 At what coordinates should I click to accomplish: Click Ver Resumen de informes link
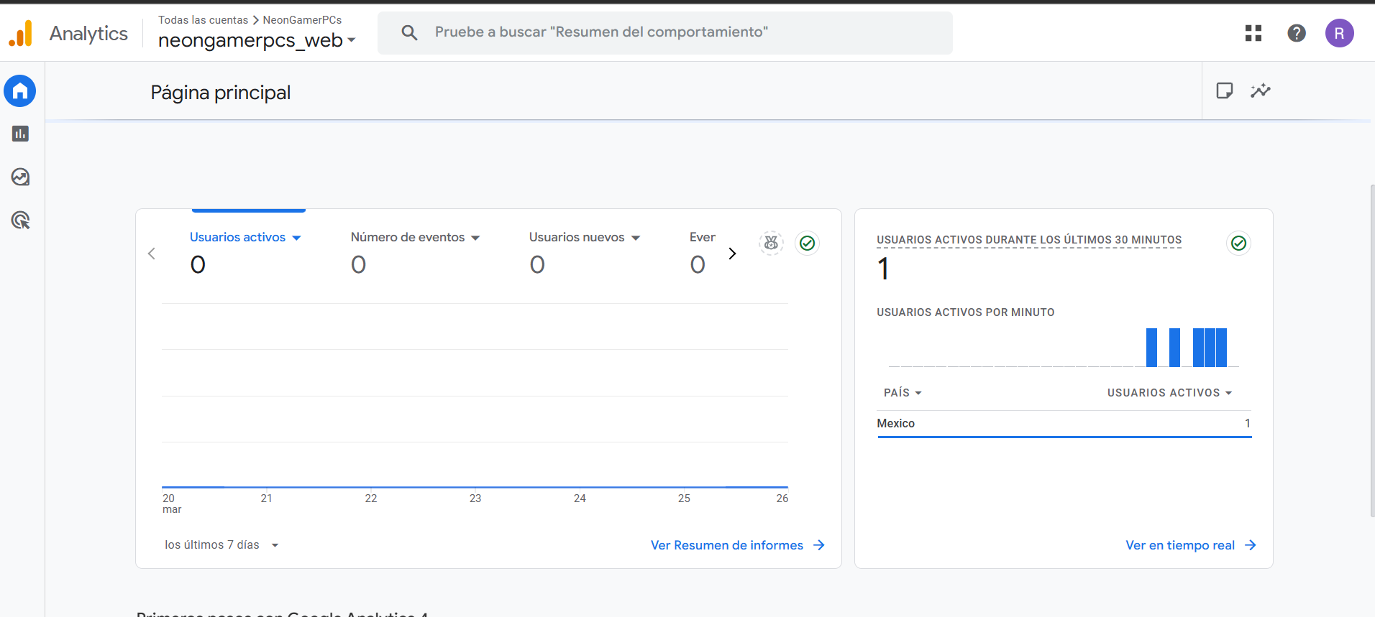coord(726,545)
